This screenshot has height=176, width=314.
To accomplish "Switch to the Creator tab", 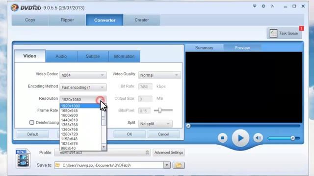I will click(142, 20).
